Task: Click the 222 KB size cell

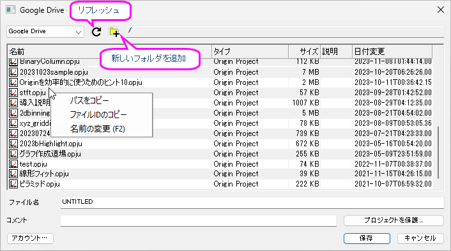Action: [307, 184]
